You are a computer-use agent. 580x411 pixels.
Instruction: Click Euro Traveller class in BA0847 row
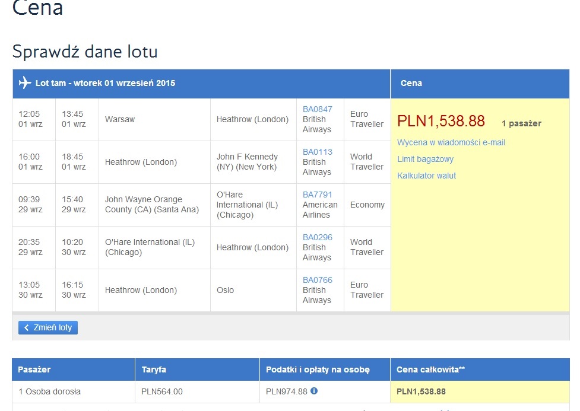[x=367, y=119]
